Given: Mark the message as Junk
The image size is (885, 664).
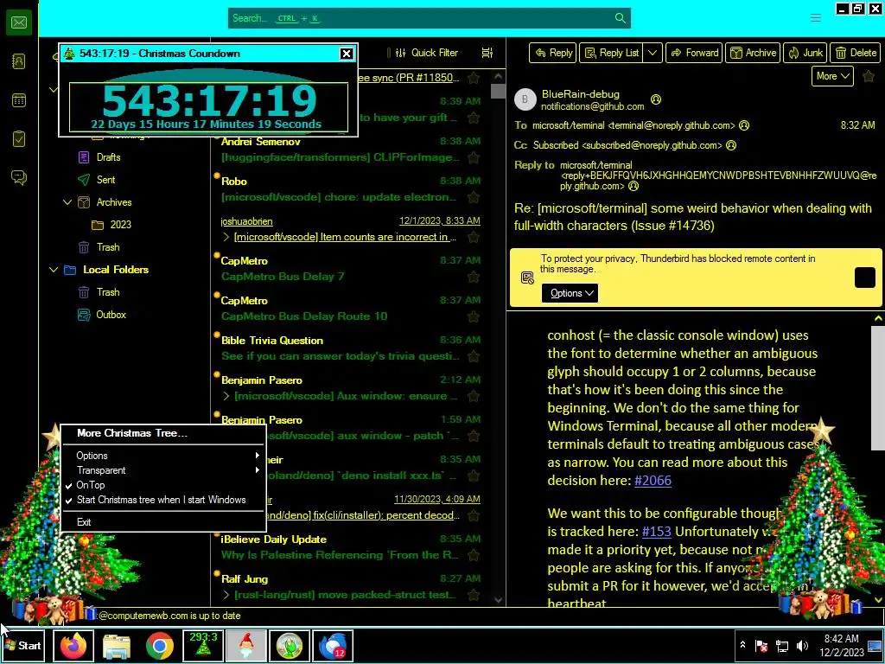Looking at the screenshot, I should 805,53.
